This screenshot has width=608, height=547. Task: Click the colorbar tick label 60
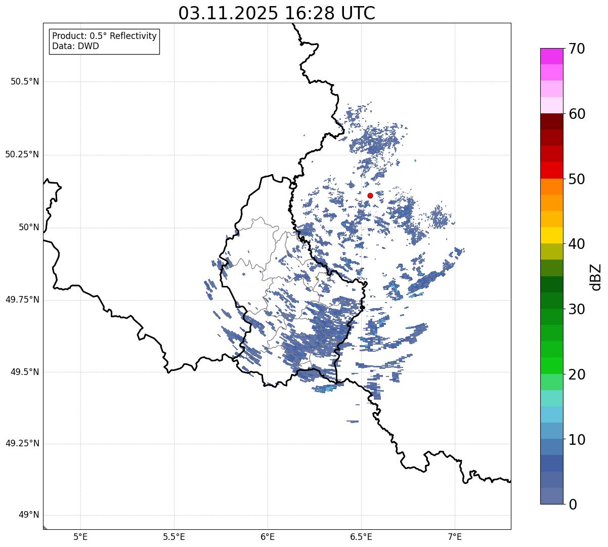576,114
